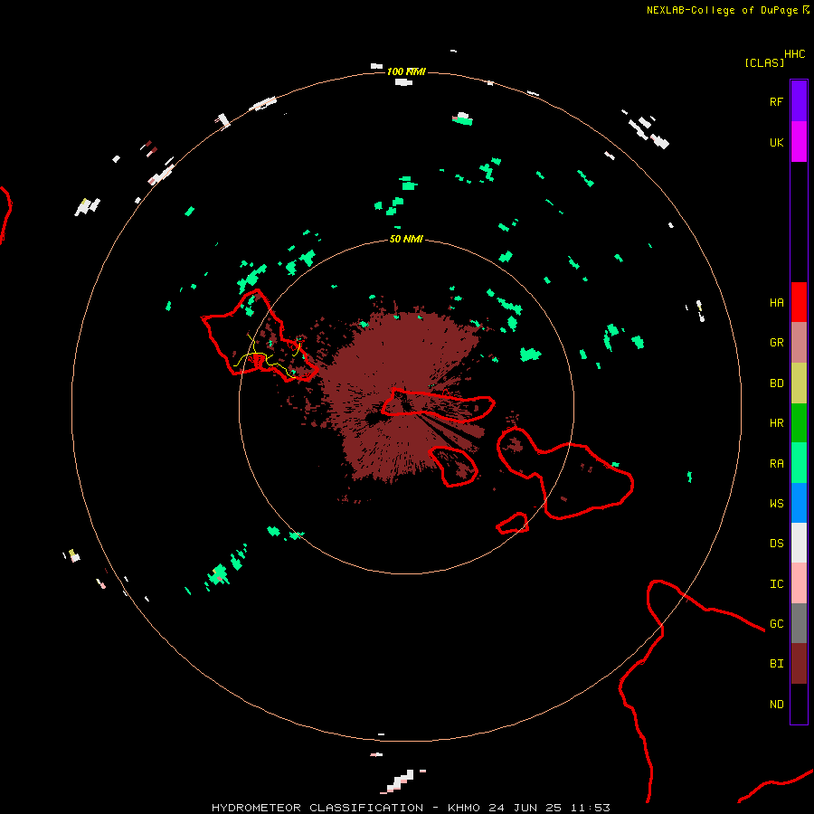814x814 pixels.
Task: Click the HHC product label
Action: tap(795, 54)
